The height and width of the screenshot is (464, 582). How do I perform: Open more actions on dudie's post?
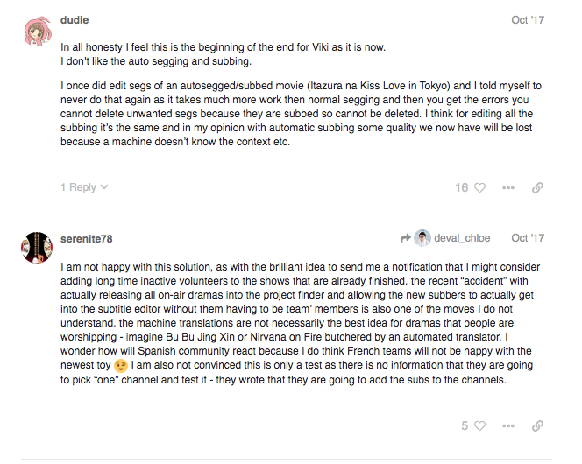tap(508, 188)
